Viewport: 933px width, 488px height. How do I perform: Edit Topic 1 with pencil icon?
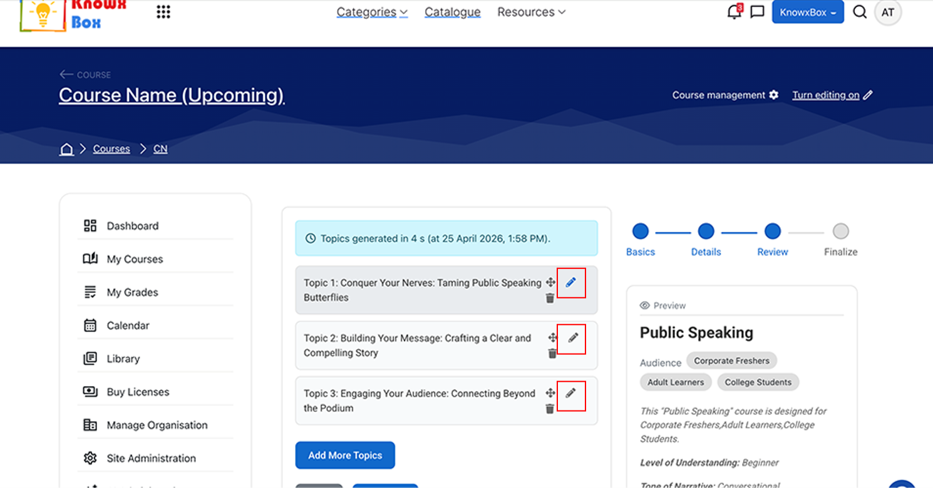point(571,283)
